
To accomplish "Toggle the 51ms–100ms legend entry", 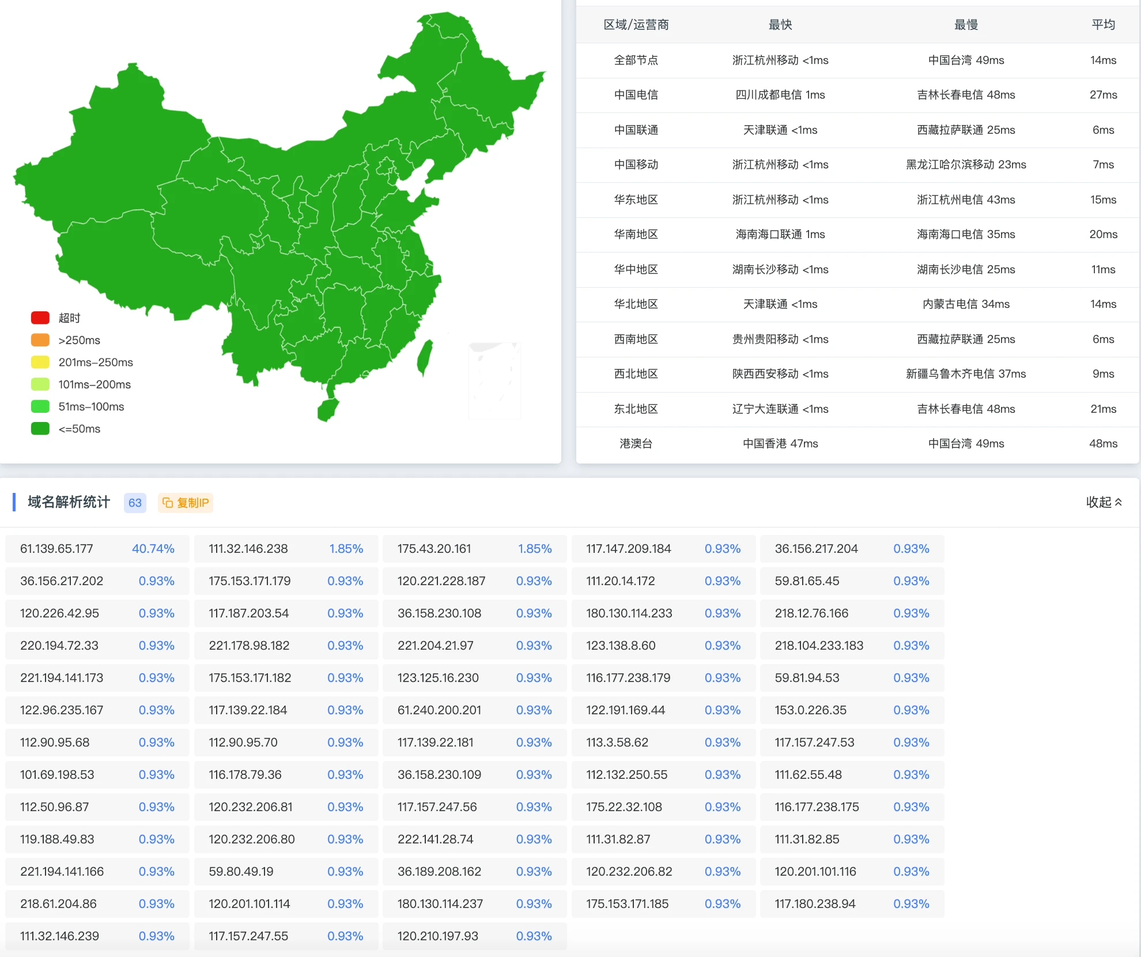I will (x=91, y=406).
